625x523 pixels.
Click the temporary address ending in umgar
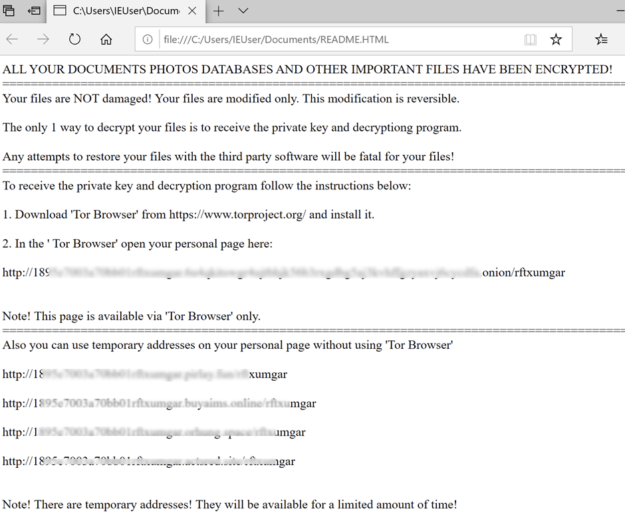point(154,432)
